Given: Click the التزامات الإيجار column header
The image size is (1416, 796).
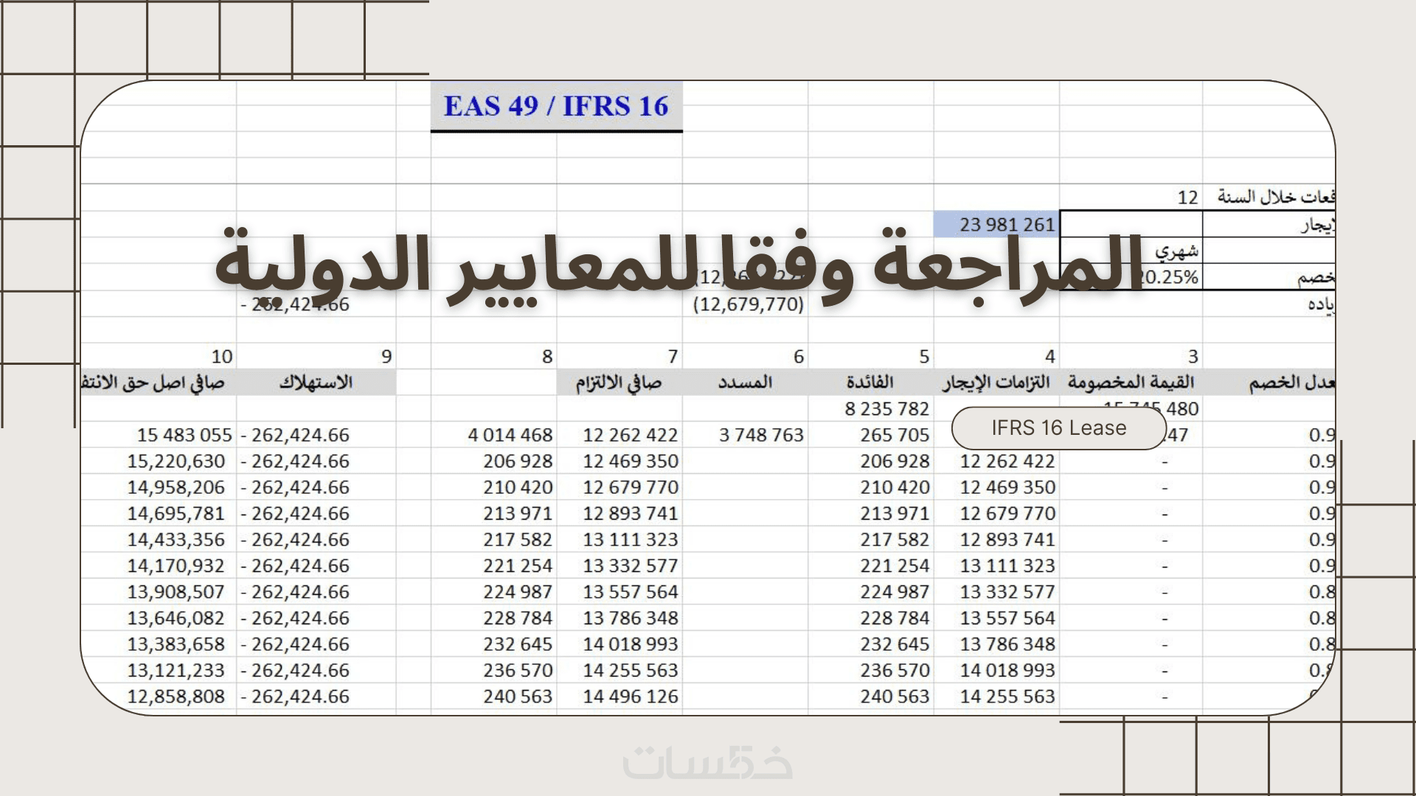Looking at the screenshot, I should click(996, 383).
